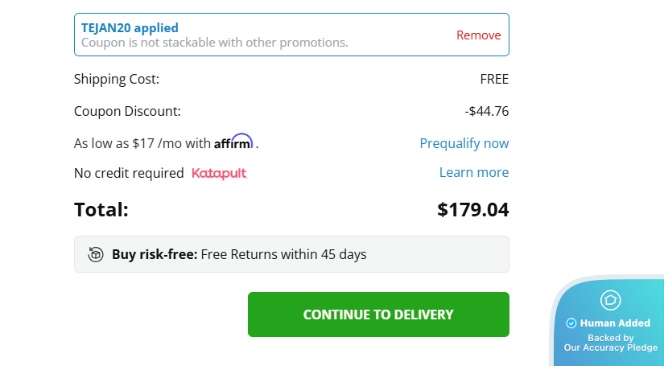Screen dimensions: 664x366
Task: Click the $179.04 total amount
Action: [x=472, y=210]
